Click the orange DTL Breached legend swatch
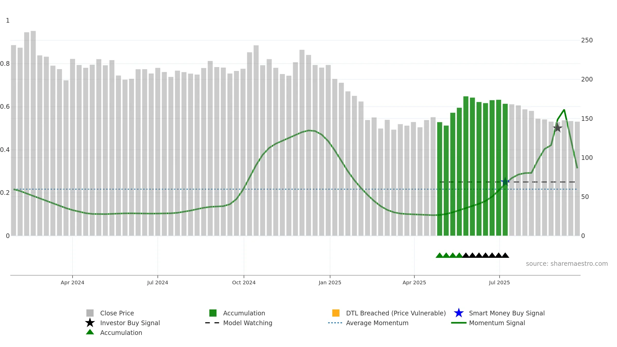Viewport: 617px width, 347px height. coord(336,313)
